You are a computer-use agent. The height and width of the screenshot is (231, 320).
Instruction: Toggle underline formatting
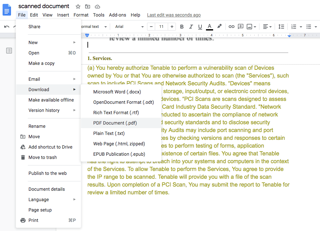point(200,27)
